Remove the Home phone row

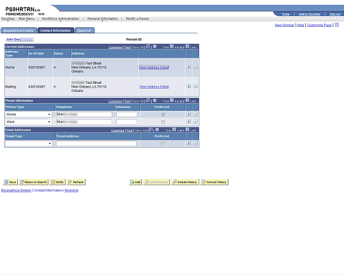[195, 114]
